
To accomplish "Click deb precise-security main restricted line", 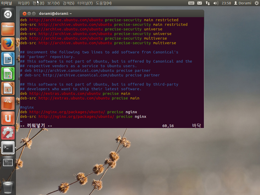I will 99,20.
